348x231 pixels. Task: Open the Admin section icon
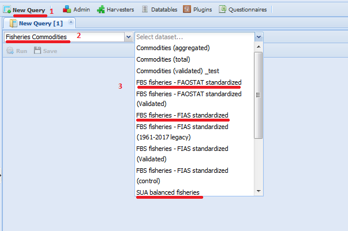[x=67, y=9]
